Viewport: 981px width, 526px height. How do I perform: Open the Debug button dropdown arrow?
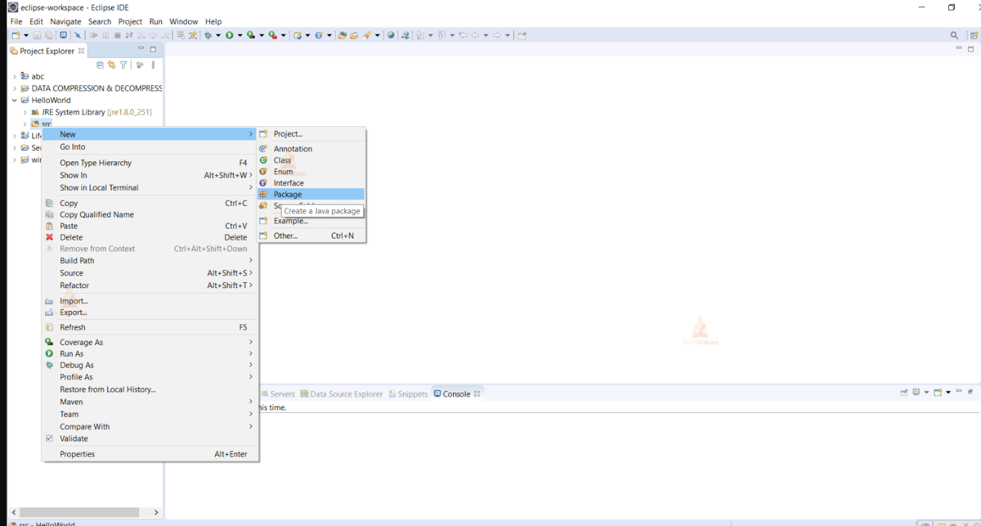coord(218,35)
